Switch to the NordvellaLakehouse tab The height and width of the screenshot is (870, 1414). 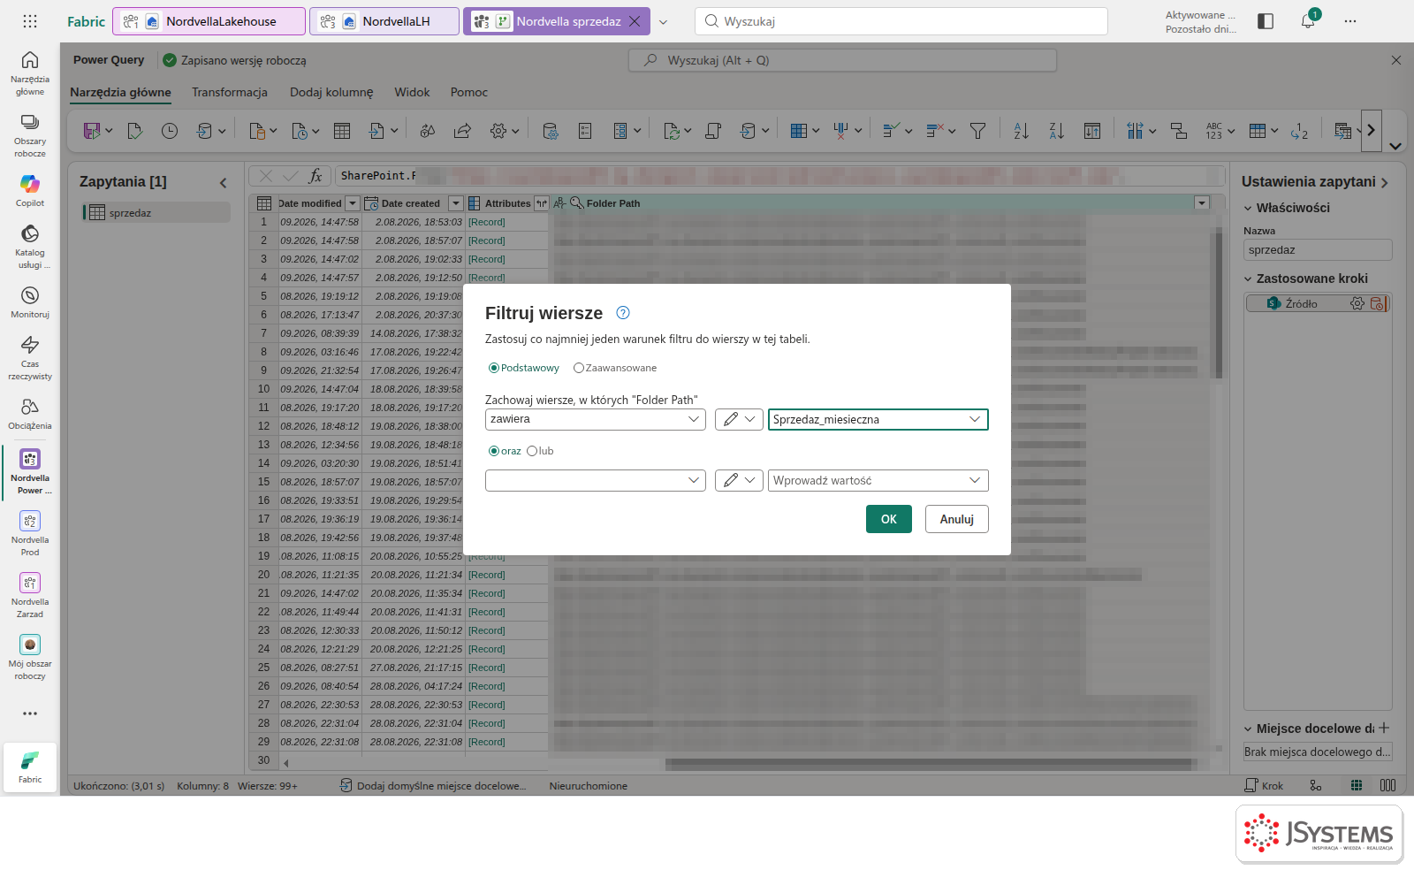click(209, 21)
